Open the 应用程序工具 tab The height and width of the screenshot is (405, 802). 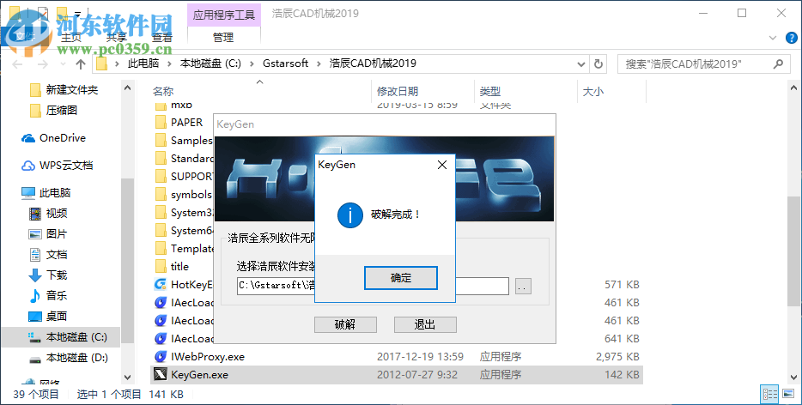(223, 15)
